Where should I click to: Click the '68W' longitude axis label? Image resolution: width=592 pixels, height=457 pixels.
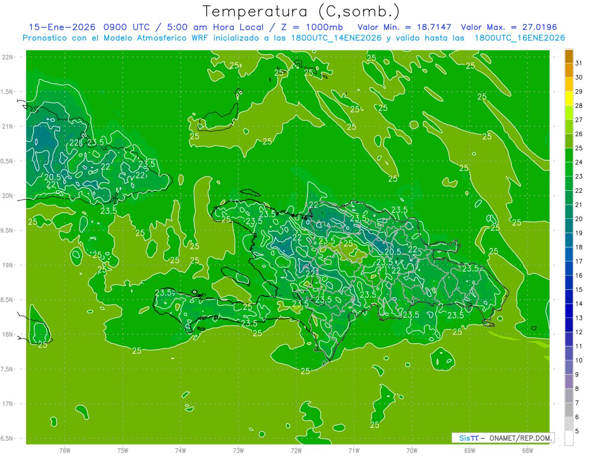(527, 451)
